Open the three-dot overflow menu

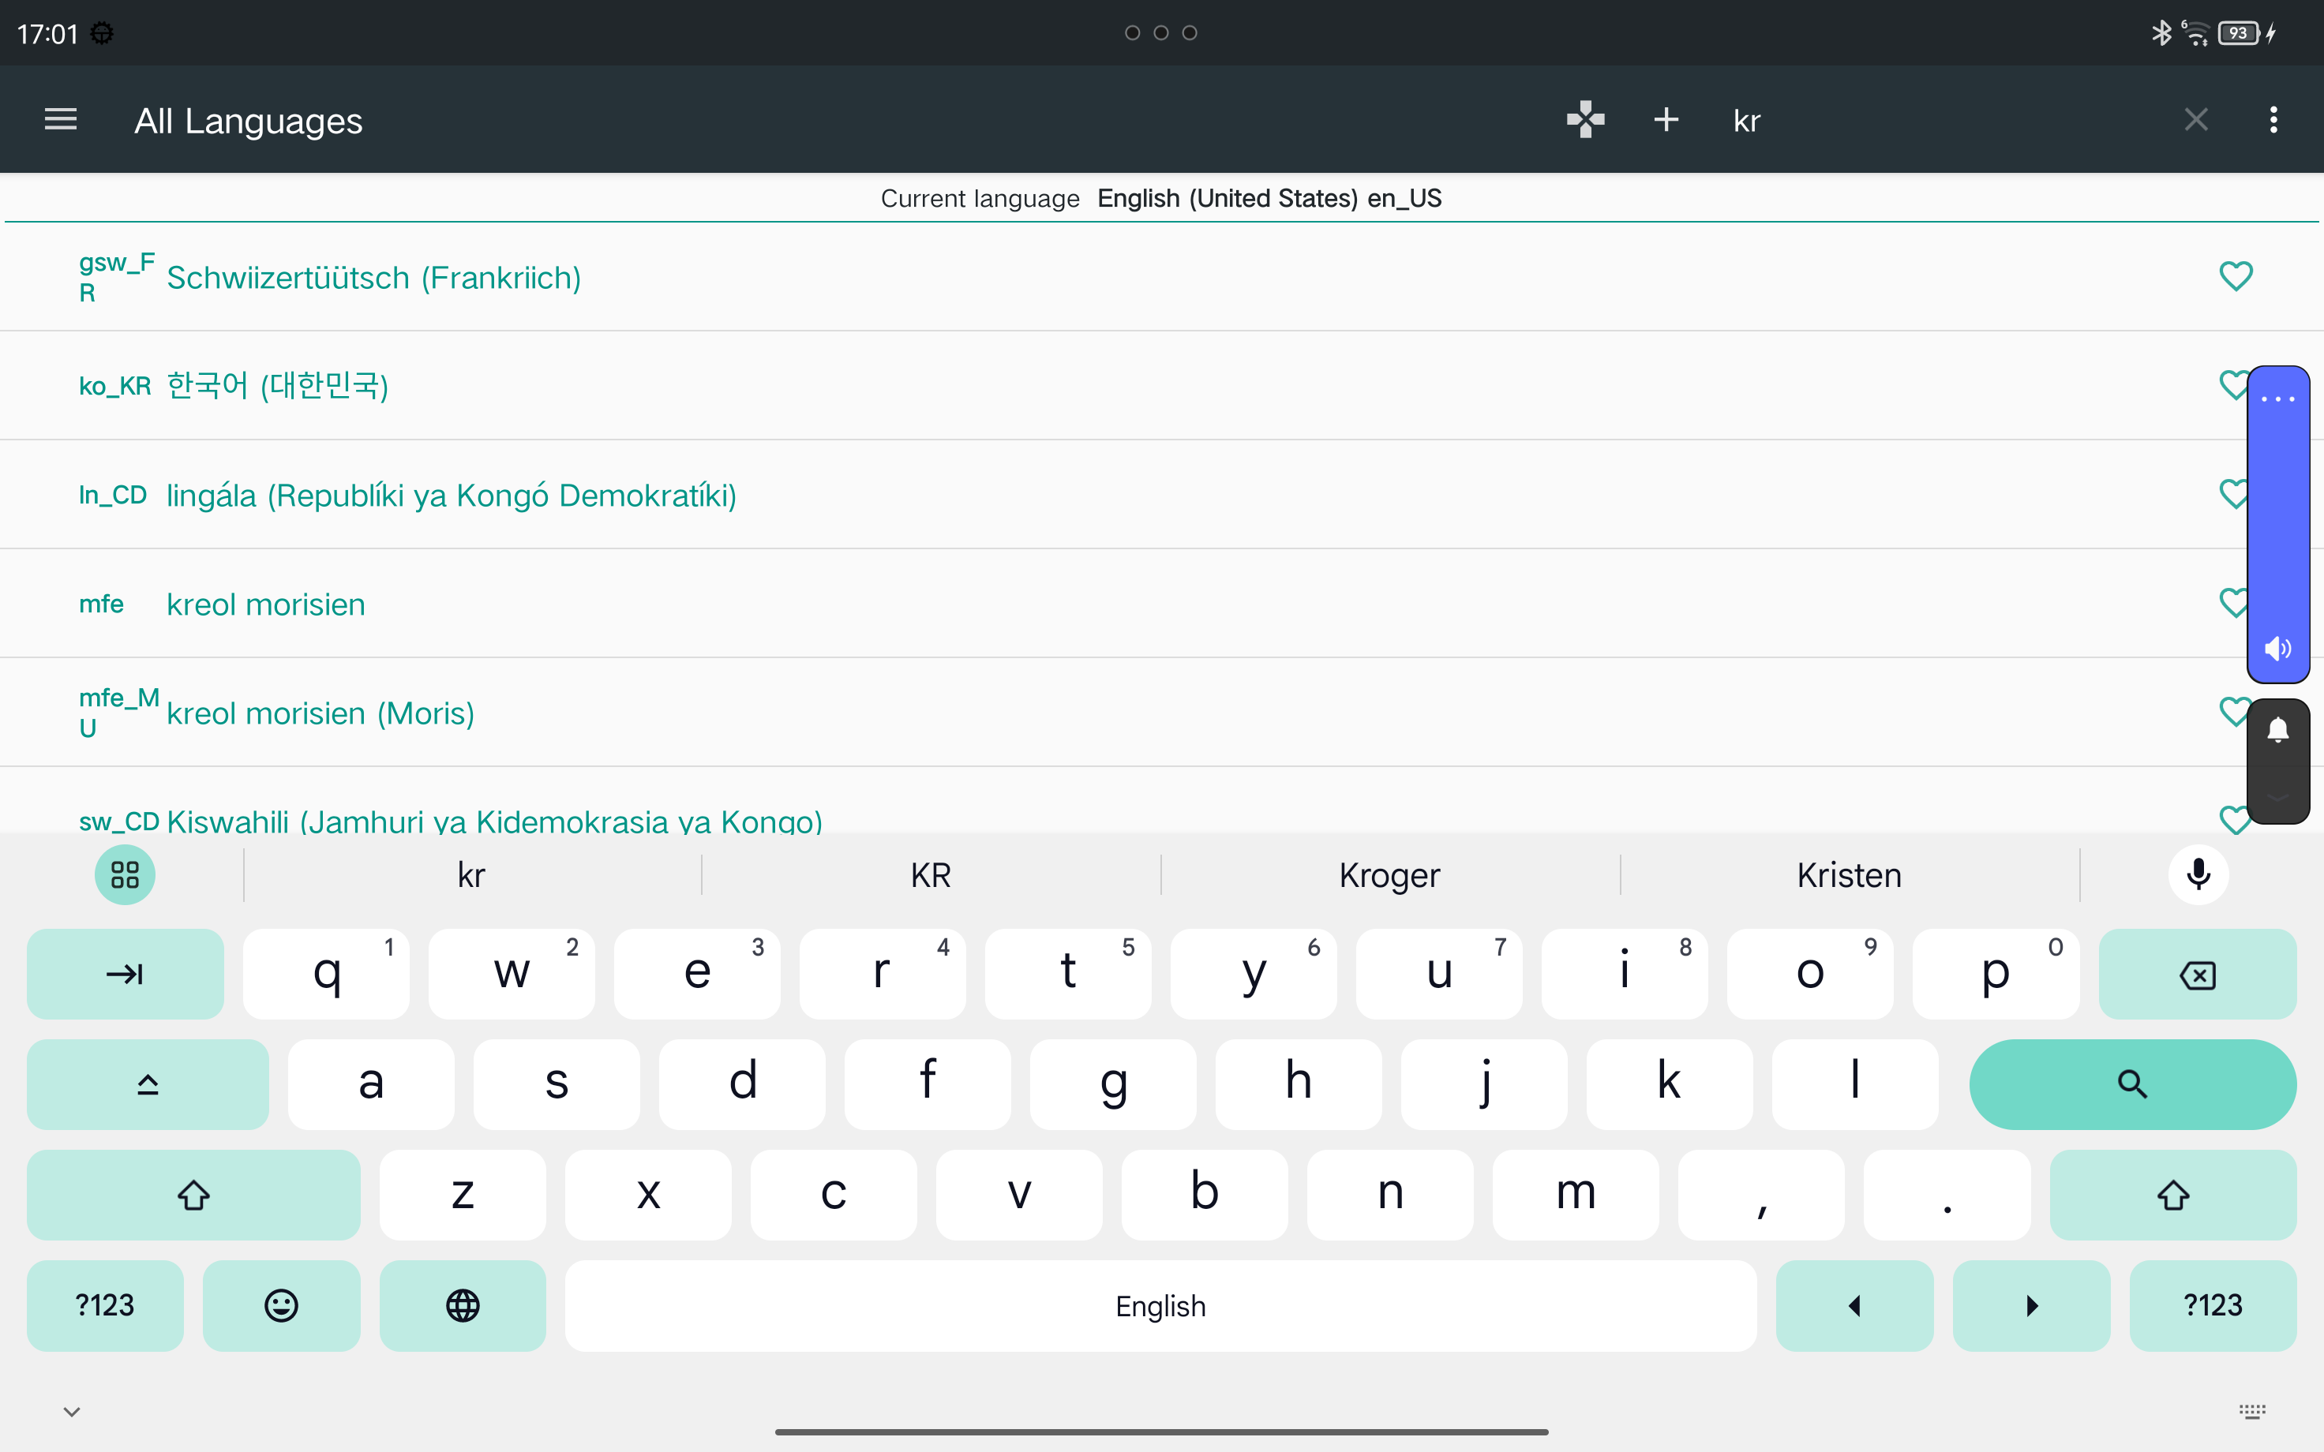pyautogui.click(x=2273, y=120)
